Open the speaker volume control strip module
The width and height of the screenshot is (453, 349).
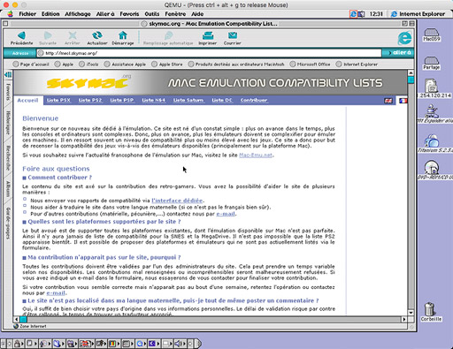coord(180,344)
